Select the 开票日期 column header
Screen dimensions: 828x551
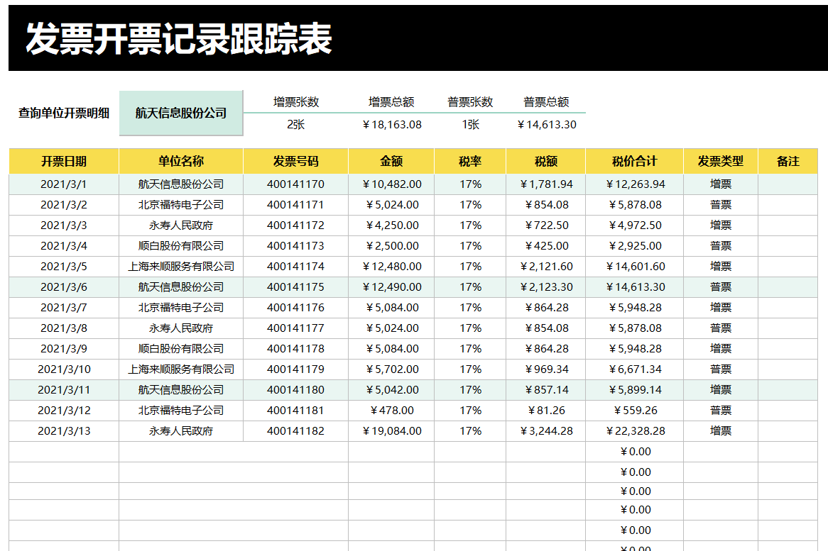(x=63, y=161)
